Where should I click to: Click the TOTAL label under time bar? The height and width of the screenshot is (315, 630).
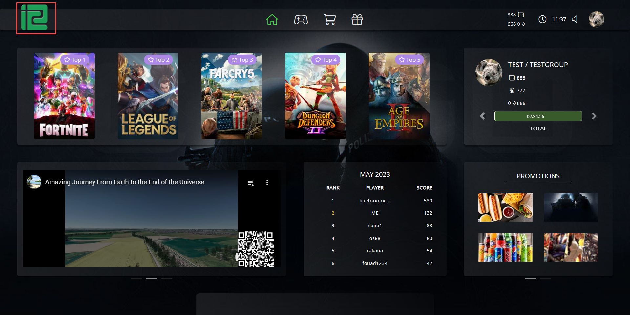[x=538, y=128]
